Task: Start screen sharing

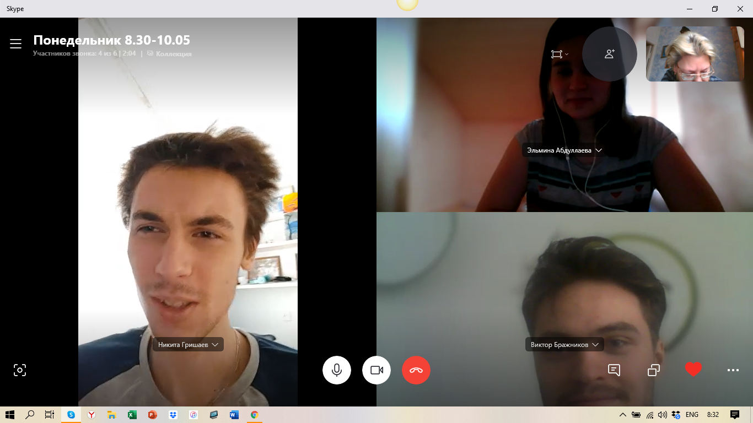Action: click(x=654, y=370)
